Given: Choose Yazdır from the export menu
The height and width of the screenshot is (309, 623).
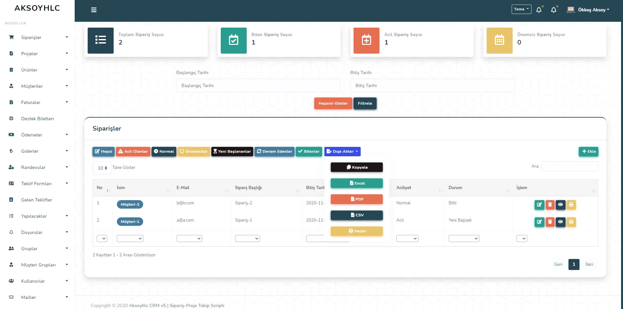Looking at the screenshot, I should (x=357, y=231).
